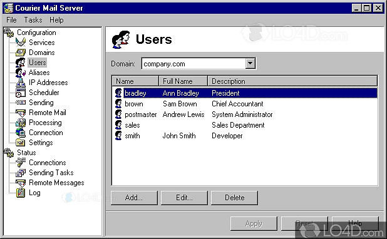The width and height of the screenshot is (387, 239).
Task: Select Connections under Status
Action: [x=48, y=163]
